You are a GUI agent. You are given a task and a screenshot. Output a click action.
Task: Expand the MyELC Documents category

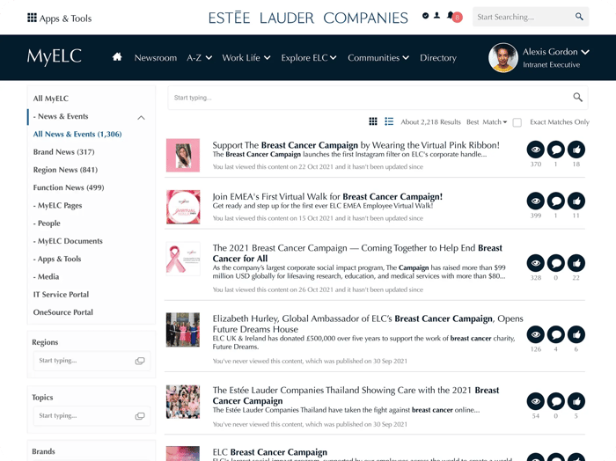(x=68, y=241)
